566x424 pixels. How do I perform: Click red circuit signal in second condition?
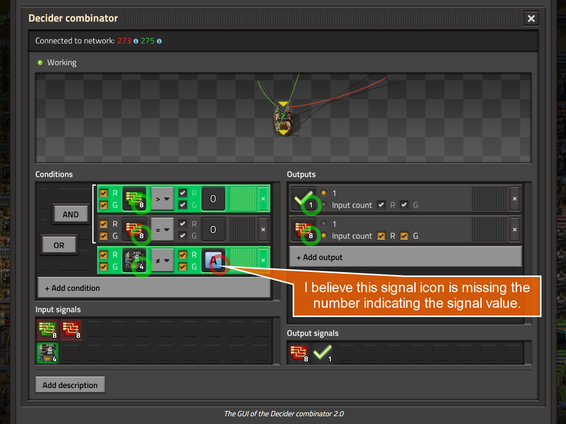click(x=134, y=229)
